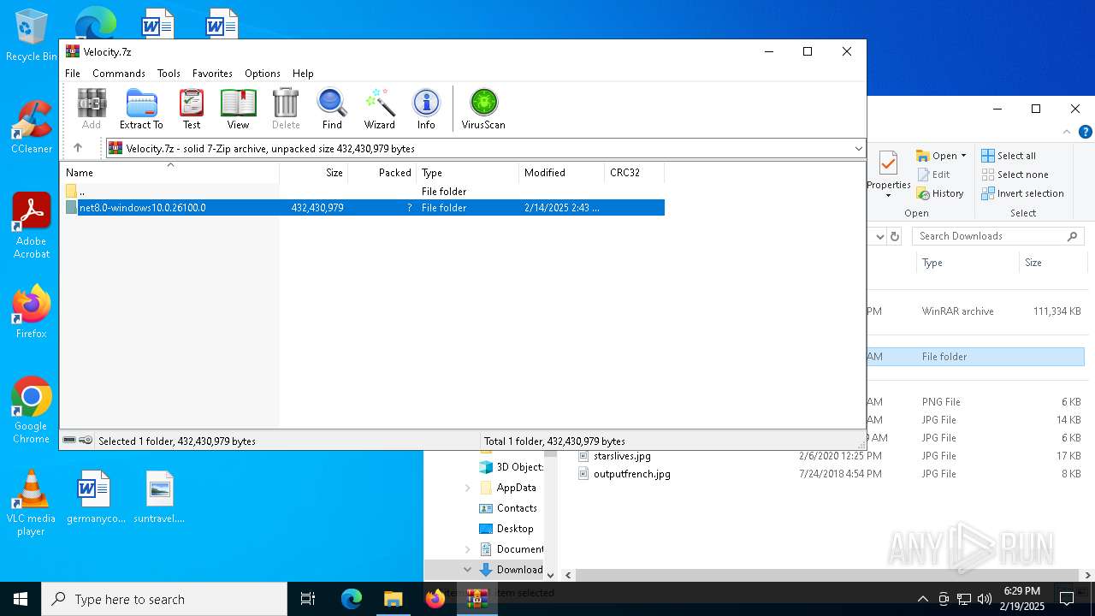The image size is (1095, 616).
Task: Open the Favorites menu
Action: pyautogui.click(x=212, y=74)
